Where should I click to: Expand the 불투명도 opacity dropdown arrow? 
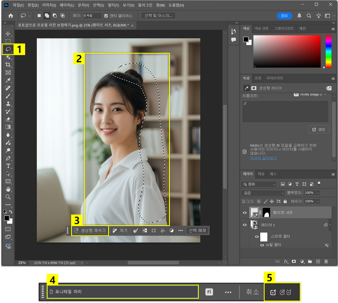click(318, 193)
